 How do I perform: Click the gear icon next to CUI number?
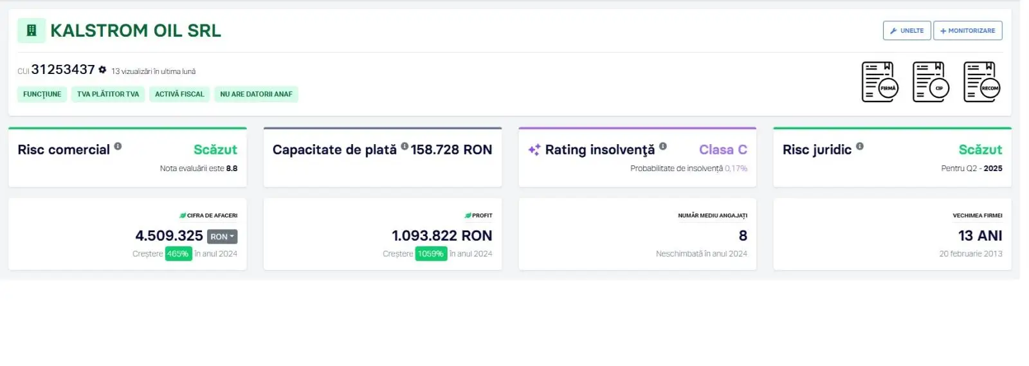[x=102, y=69]
